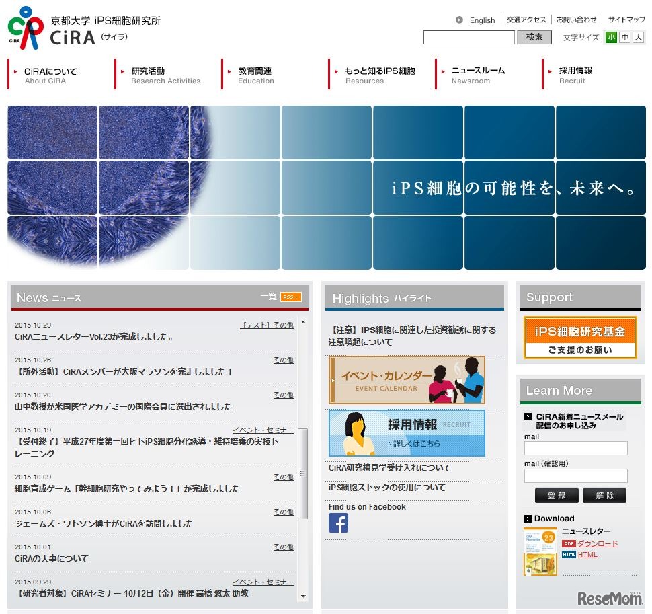
Task: Select 小 small text size
Action: [x=610, y=38]
